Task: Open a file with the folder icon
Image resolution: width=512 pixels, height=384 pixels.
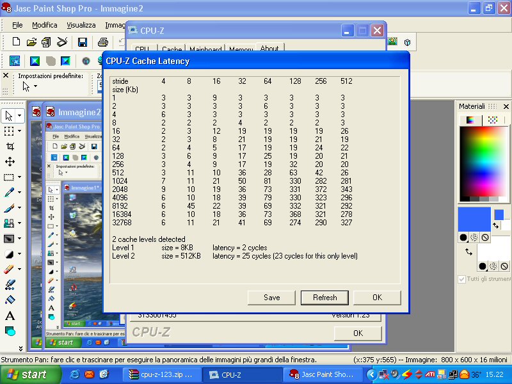Action: 31,42
